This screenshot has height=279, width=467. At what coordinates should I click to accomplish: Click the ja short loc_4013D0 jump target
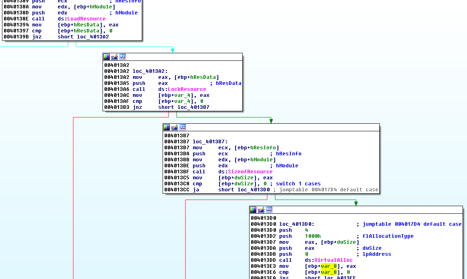[x=254, y=190]
